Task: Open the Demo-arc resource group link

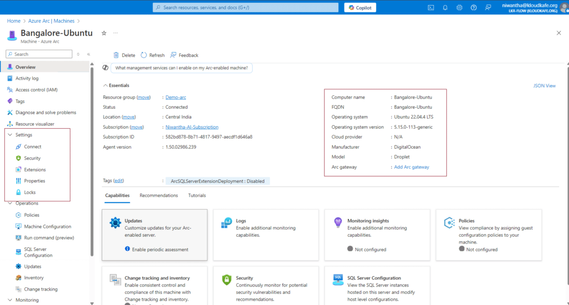Action: point(176,97)
